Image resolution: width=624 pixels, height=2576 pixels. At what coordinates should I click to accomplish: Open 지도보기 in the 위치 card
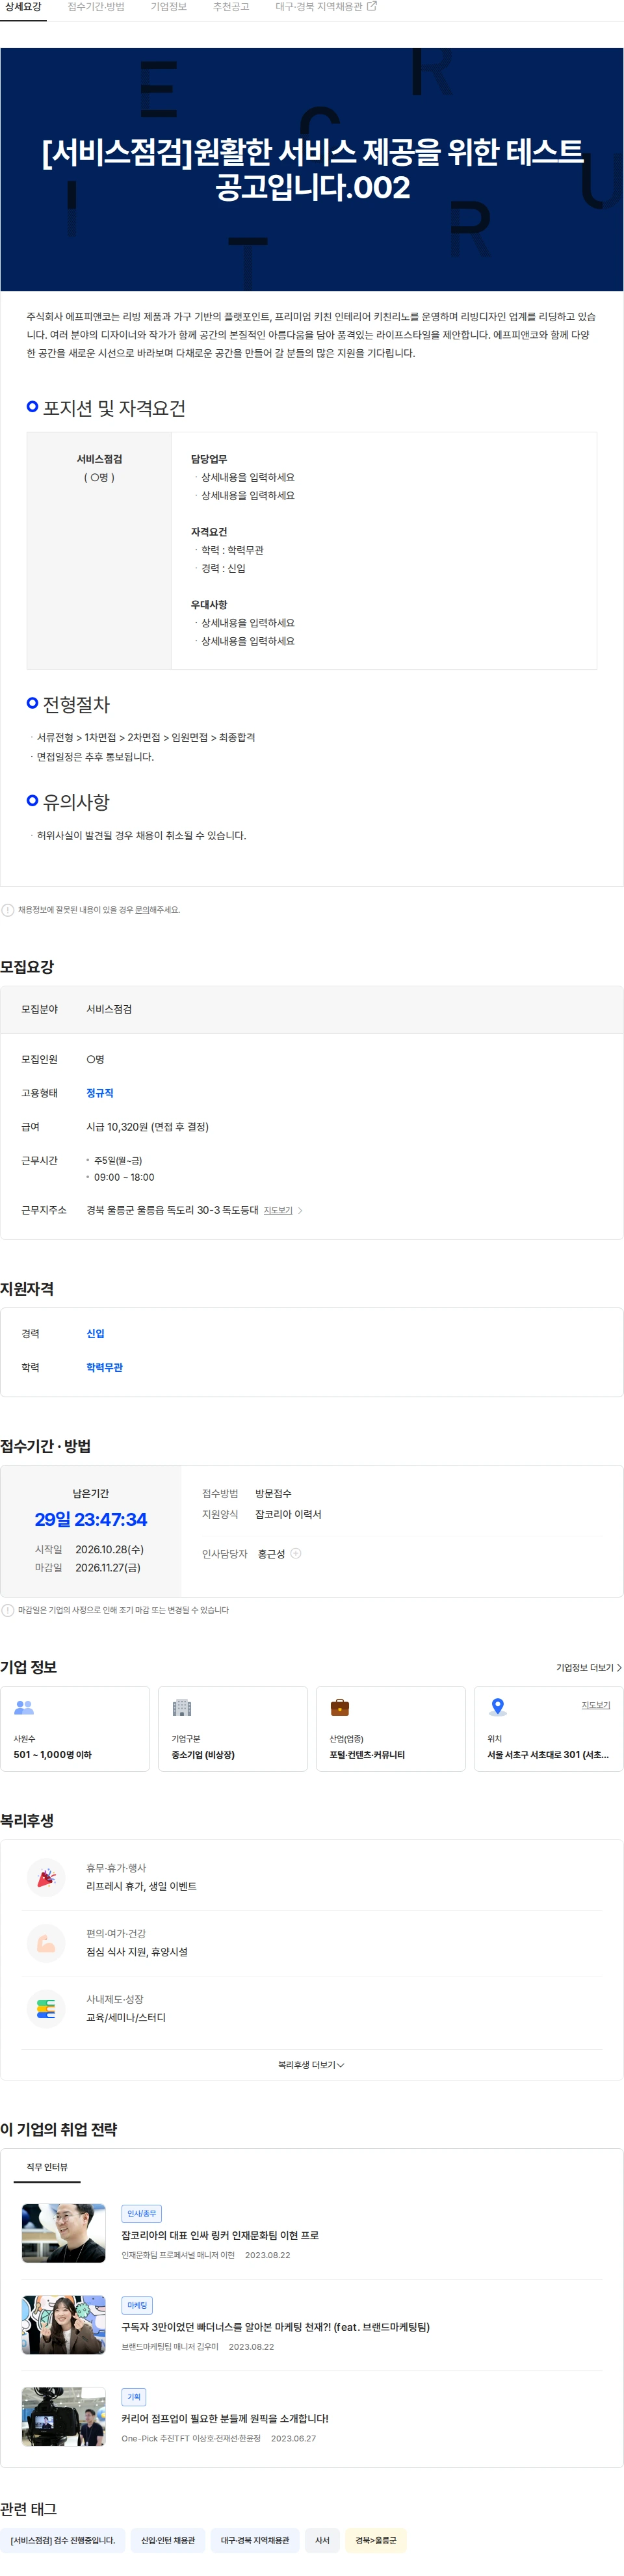coord(596,1705)
